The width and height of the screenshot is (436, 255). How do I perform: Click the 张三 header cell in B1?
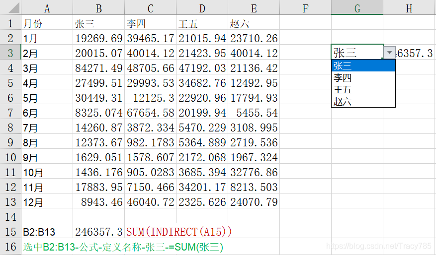tap(99, 23)
